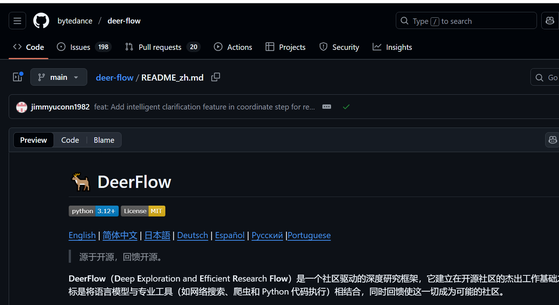Viewport: 559px width, 305px height.
Task: Open jimmyuconn1982 profile link
Action: click(60, 107)
